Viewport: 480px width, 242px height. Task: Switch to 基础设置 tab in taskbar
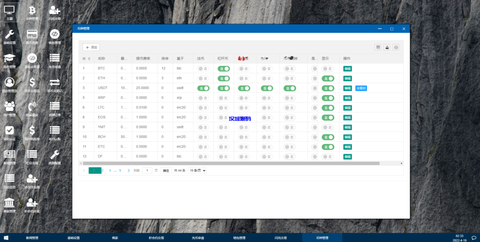tap(74, 238)
